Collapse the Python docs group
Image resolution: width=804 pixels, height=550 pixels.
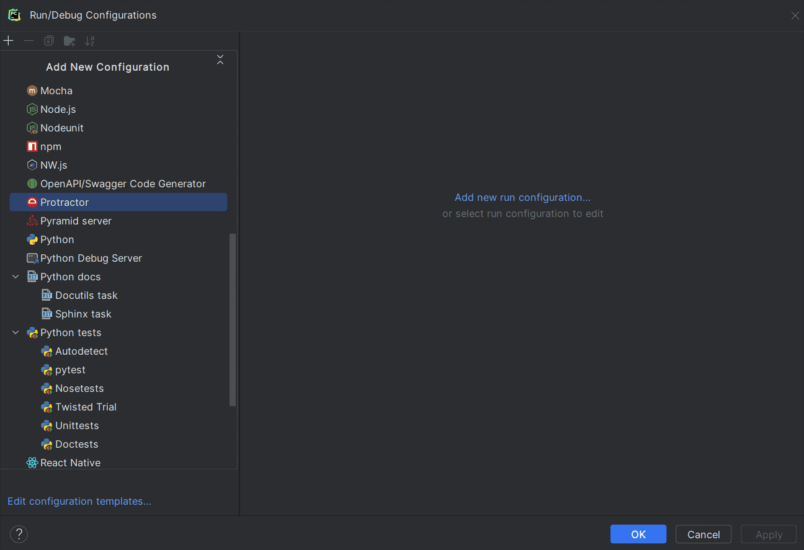(16, 277)
